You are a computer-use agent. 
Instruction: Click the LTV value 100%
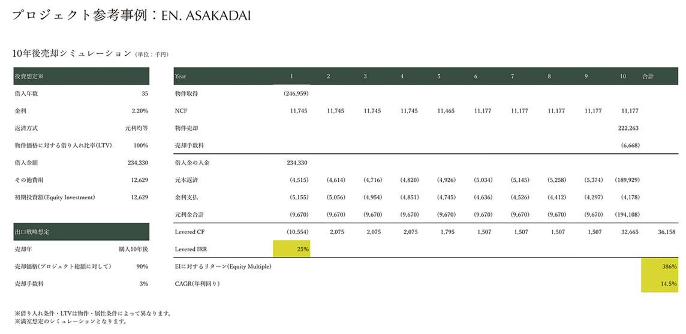click(x=140, y=145)
